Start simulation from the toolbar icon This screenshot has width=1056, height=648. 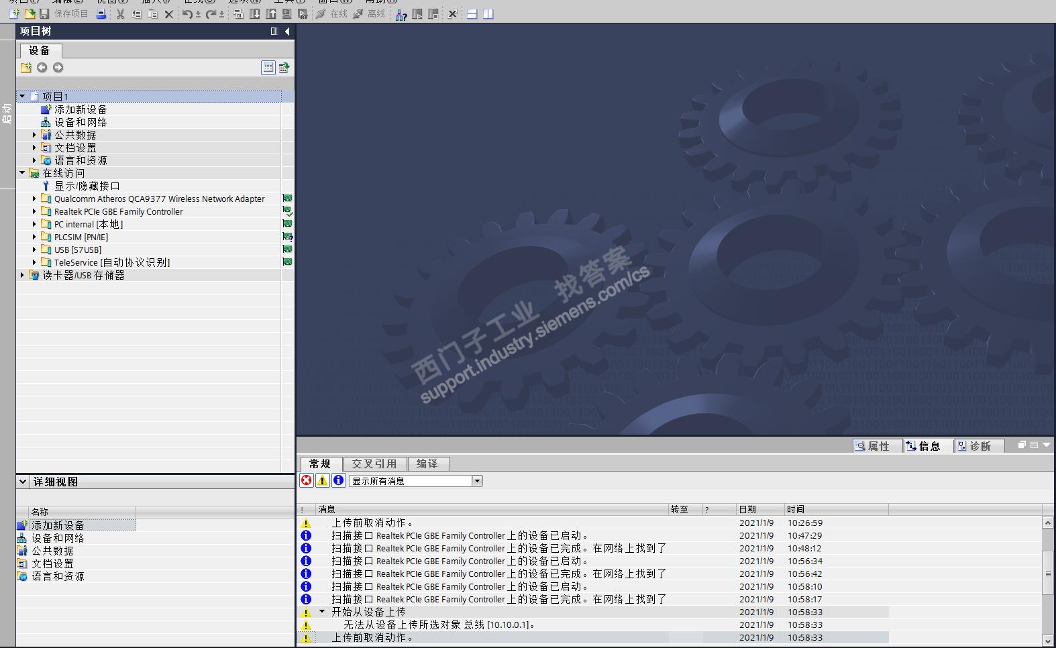tap(287, 13)
